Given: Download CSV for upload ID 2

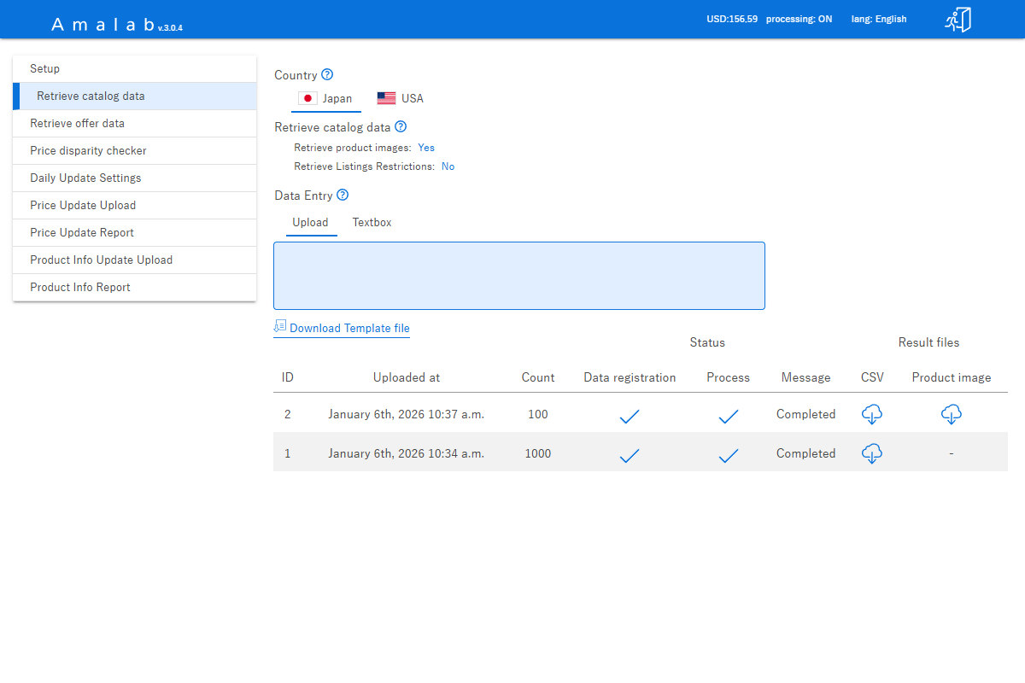Looking at the screenshot, I should tap(871, 414).
